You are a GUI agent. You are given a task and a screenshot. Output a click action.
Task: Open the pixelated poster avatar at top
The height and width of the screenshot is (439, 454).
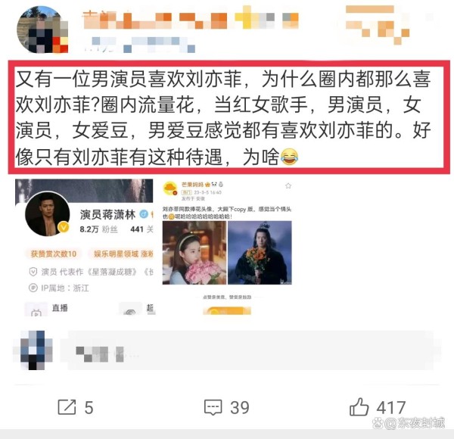point(42,30)
